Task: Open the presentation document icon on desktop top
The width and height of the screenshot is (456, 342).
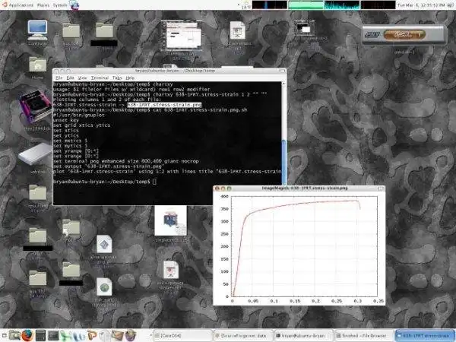Action: [238, 30]
